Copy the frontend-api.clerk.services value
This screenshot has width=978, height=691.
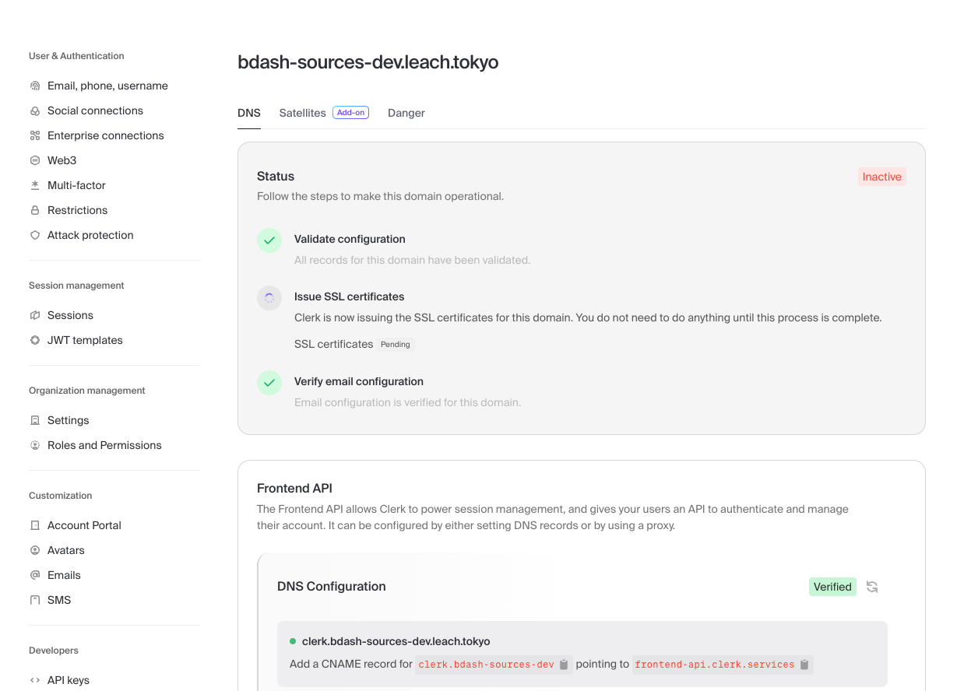click(804, 665)
